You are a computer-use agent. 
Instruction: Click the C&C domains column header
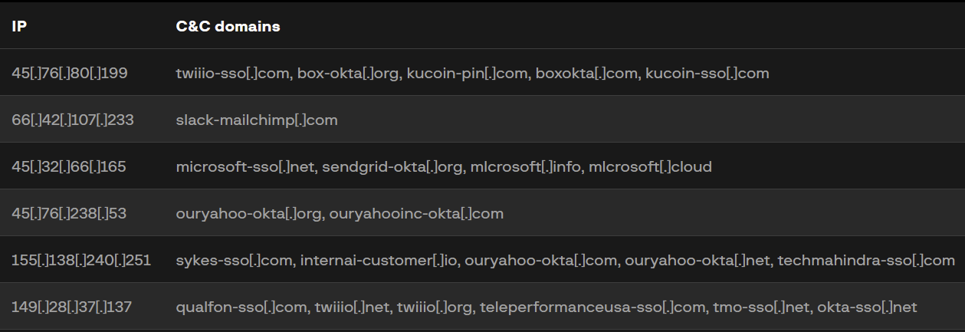point(228,27)
